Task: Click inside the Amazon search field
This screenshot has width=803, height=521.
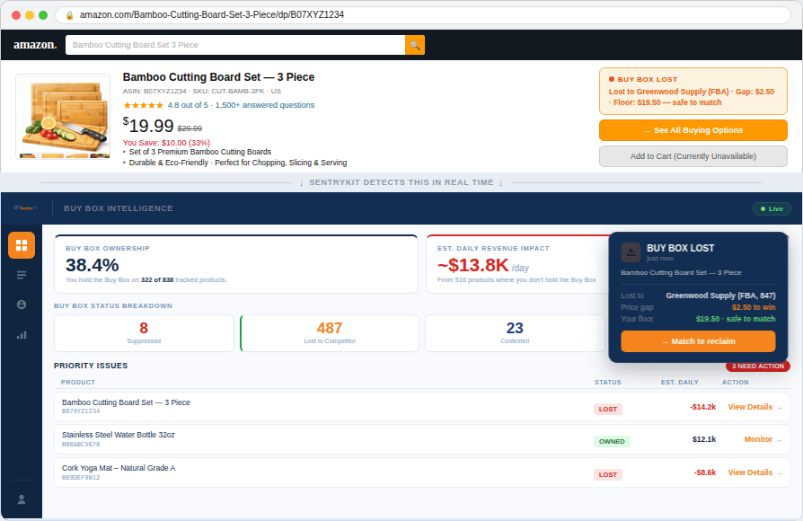Action: coord(235,44)
